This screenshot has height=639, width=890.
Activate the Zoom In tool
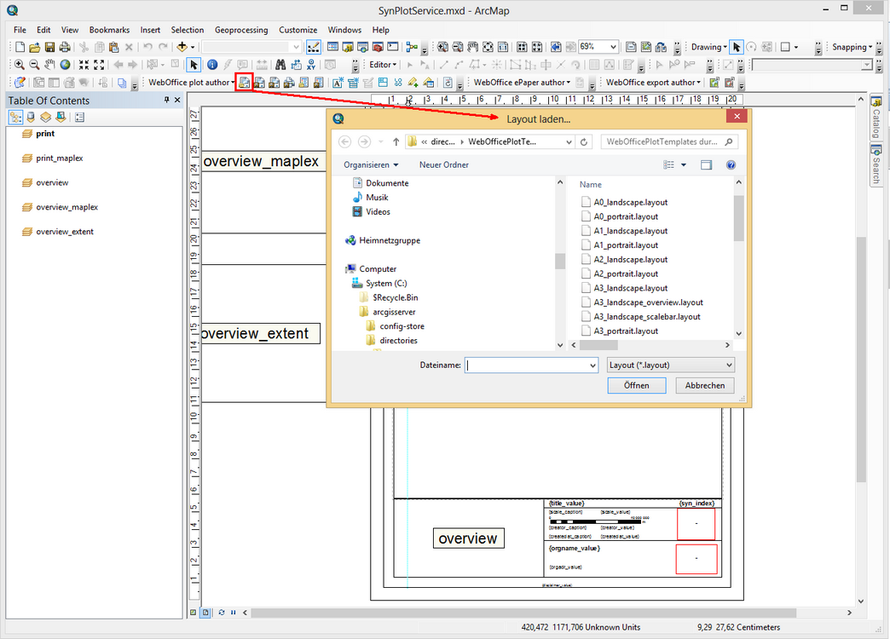pos(18,63)
